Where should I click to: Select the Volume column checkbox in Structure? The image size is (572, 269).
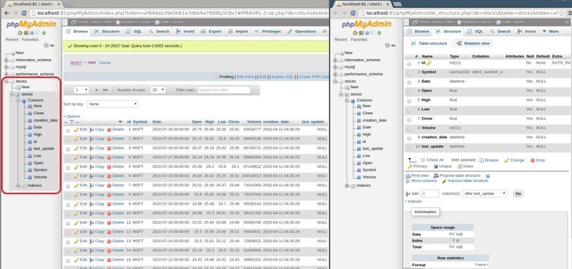(x=410, y=128)
